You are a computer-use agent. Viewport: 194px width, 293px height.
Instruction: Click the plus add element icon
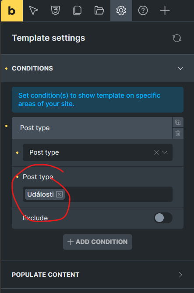pos(165,11)
